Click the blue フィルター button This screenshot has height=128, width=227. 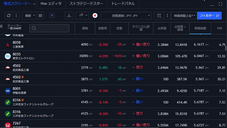click(209, 15)
